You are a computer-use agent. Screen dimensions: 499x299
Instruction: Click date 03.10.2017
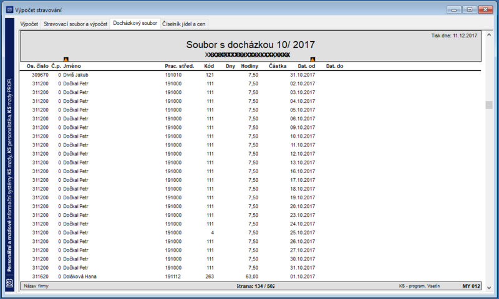303,92
